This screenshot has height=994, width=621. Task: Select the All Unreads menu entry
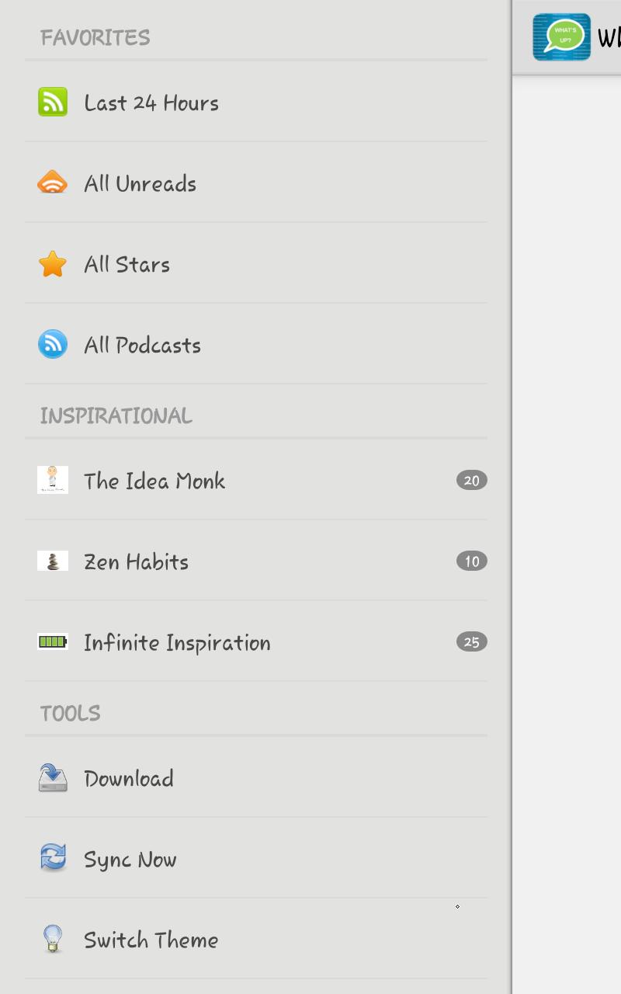pyautogui.click(x=256, y=182)
